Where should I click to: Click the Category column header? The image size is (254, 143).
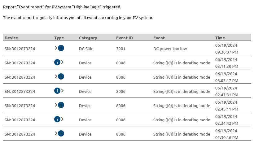(88, 38)
